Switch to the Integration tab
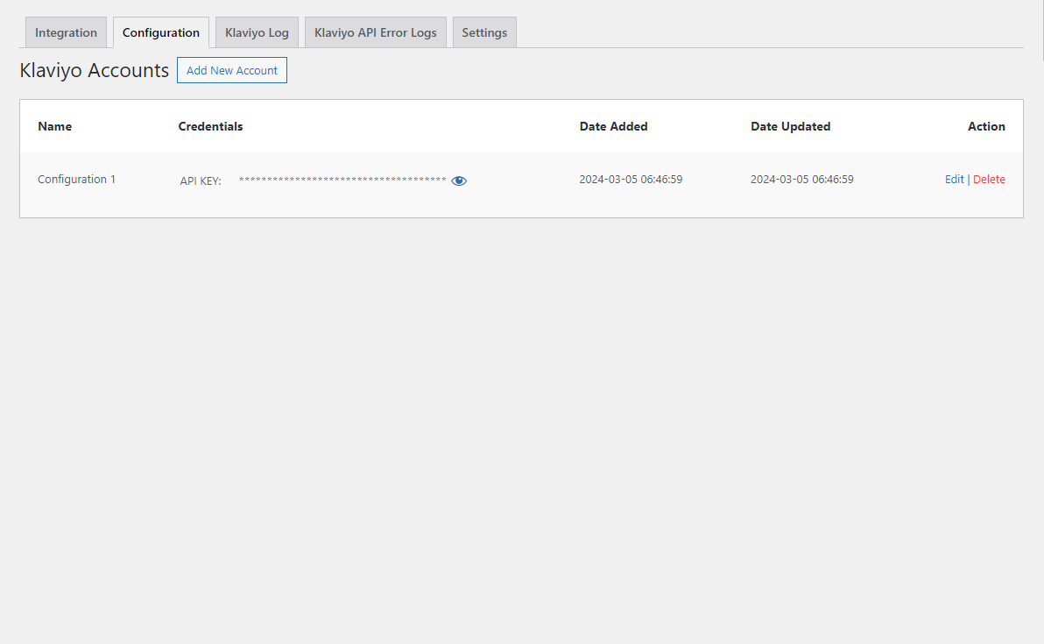Viewport: 1044px width, 644px height. 66,32
